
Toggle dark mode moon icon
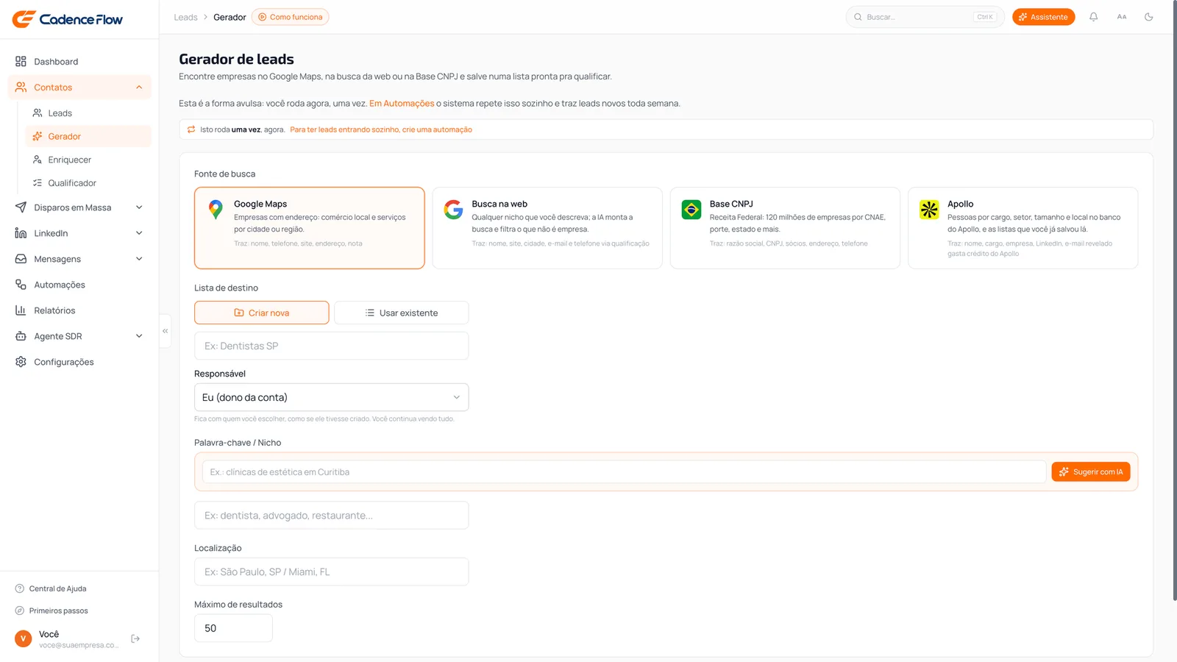[1149, 17]
